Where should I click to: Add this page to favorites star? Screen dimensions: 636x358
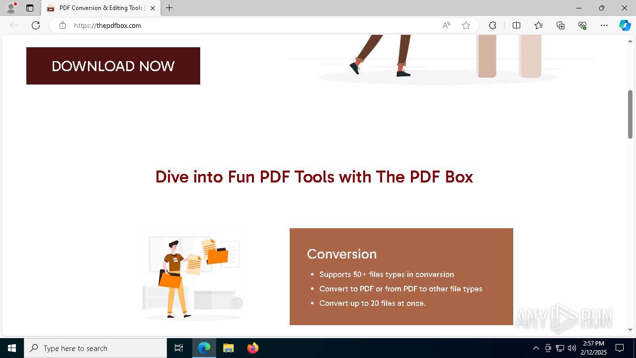coord(466,25)
